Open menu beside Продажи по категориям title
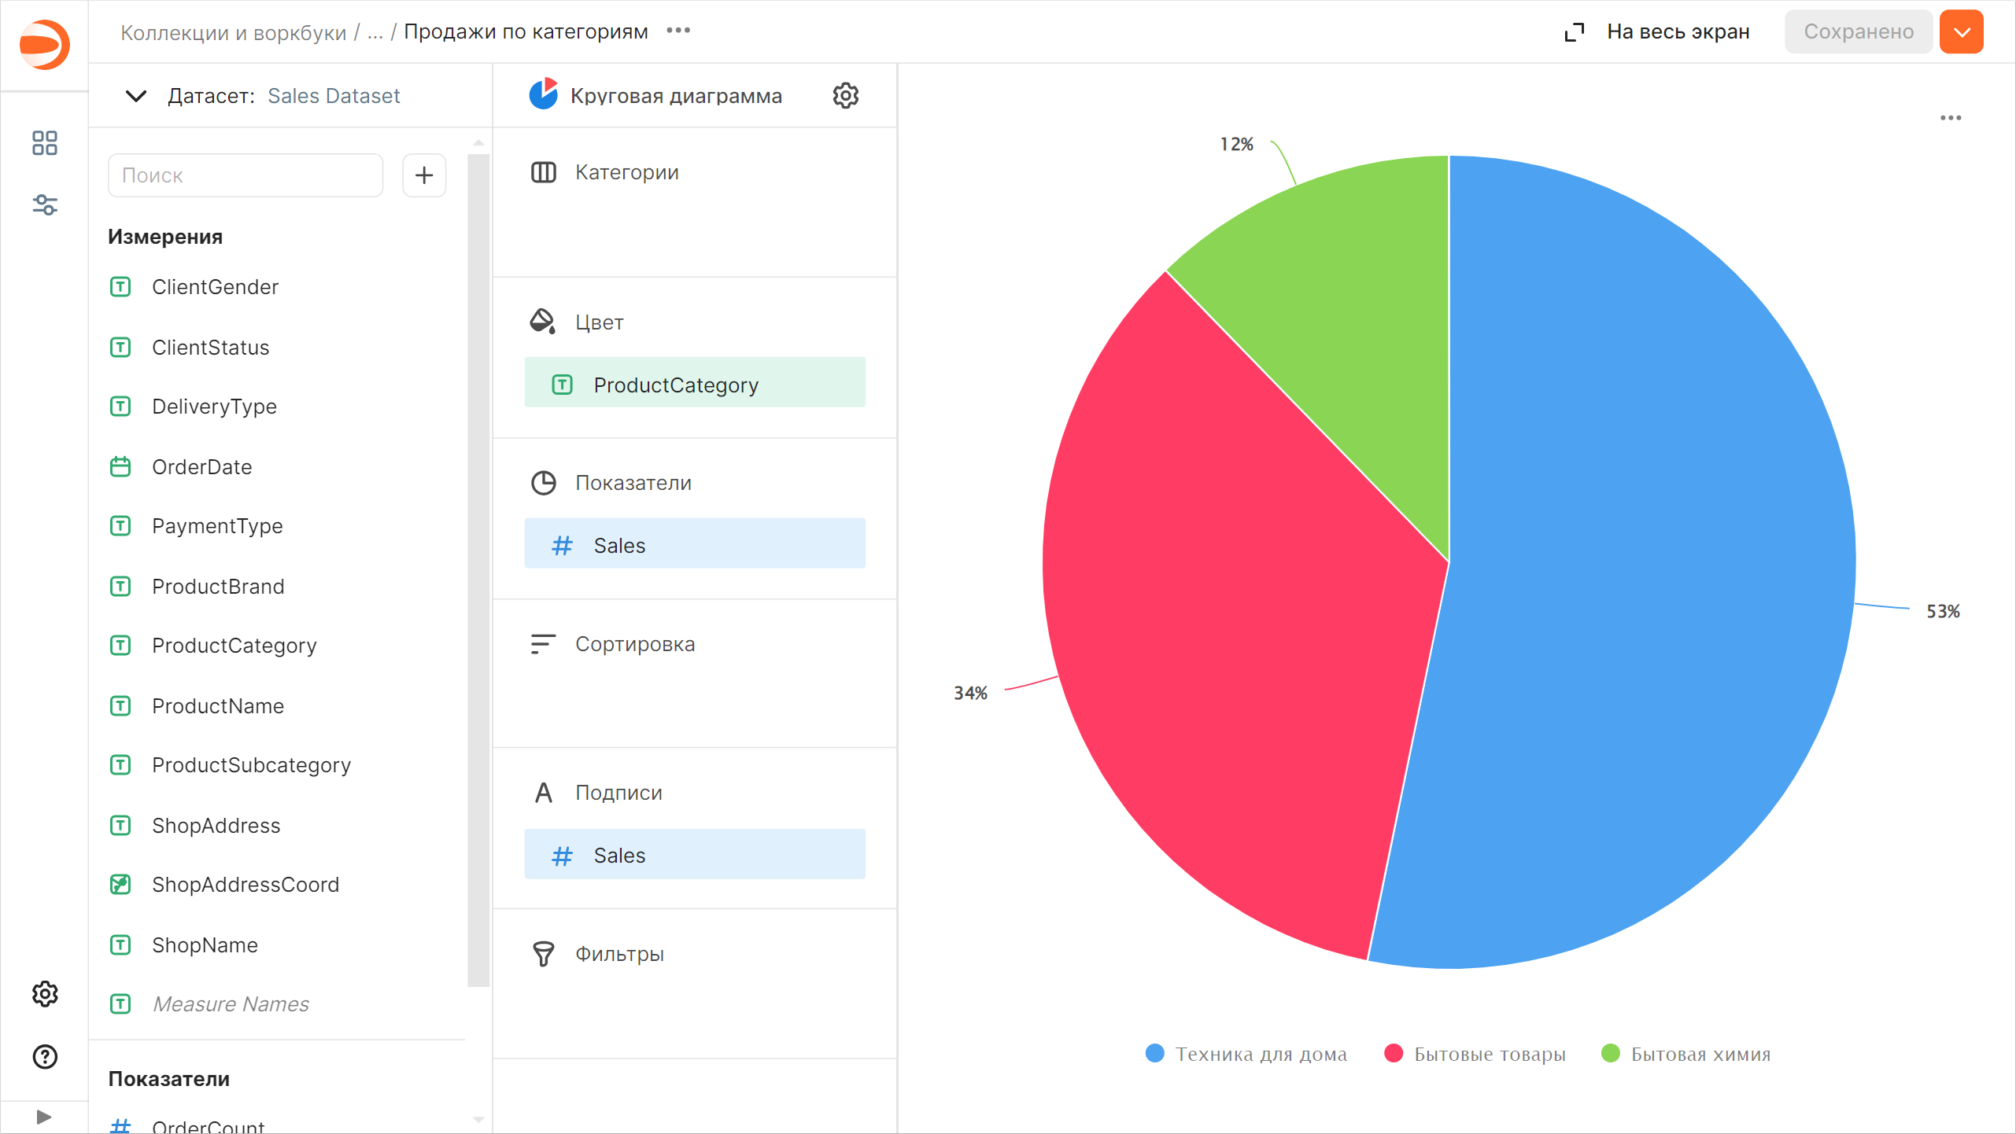The height and width of the screenshot is (1134, 2016). pos(678,31)
